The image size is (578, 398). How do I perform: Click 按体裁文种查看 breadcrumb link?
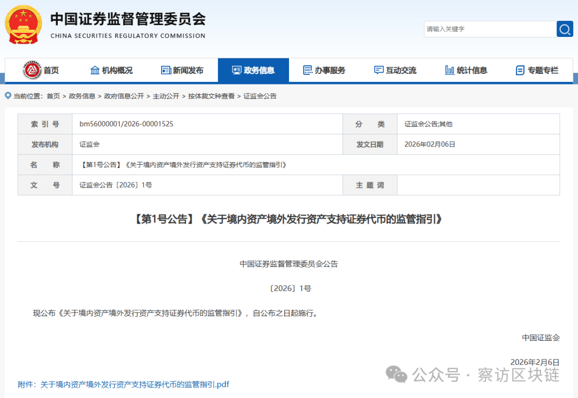[x=211, y=96]
